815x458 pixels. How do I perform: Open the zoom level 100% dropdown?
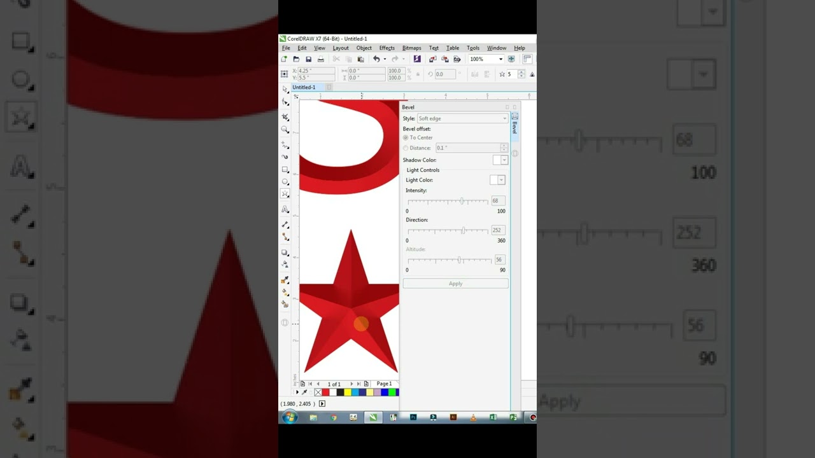click(500, 59)
